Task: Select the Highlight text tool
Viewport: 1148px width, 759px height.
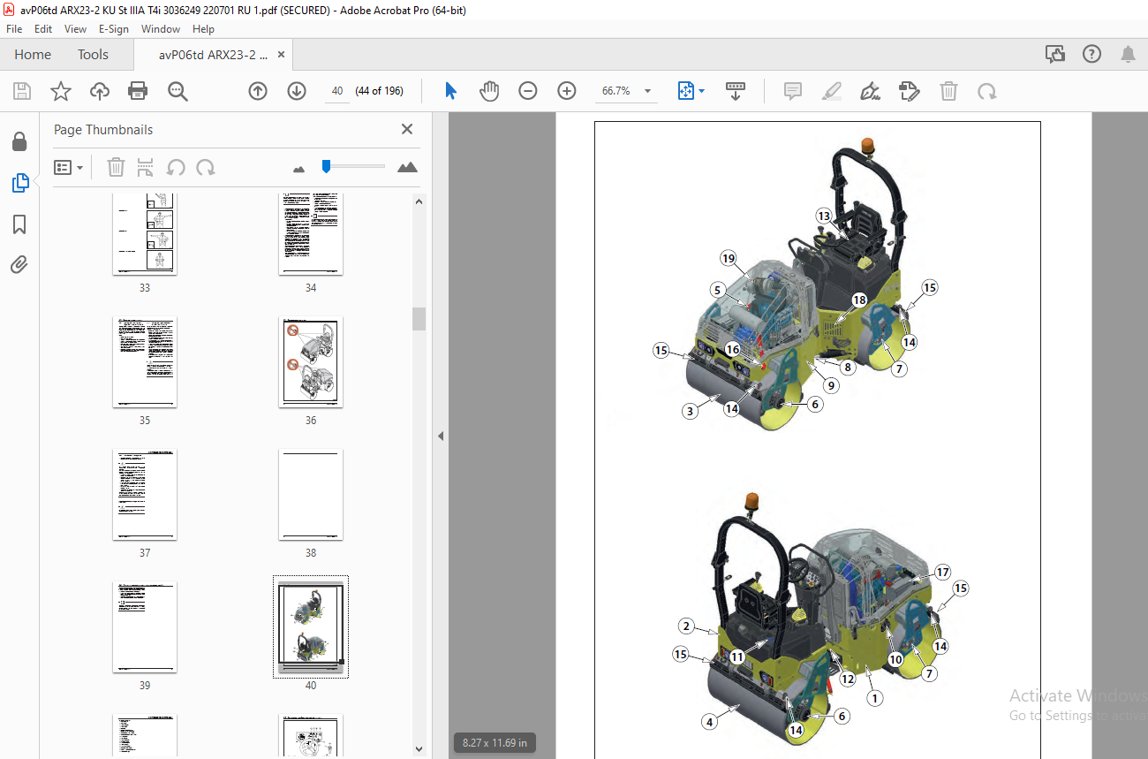Action: click(832, 91)
